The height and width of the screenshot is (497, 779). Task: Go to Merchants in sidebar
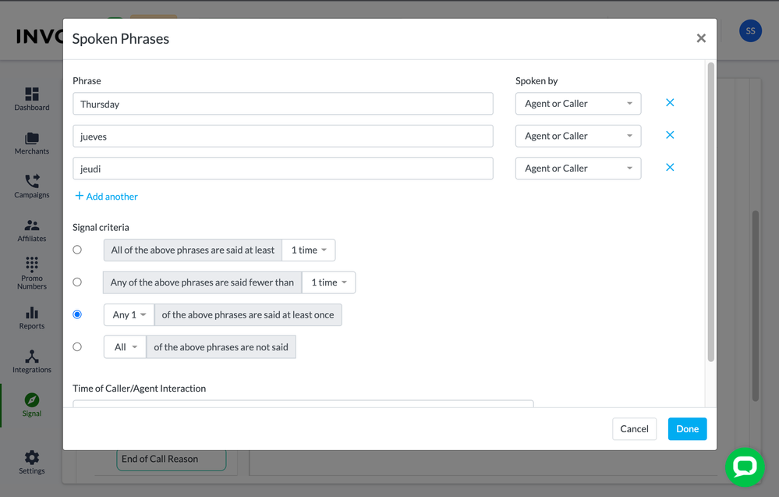pyautogui.click(x=31, y=139)
